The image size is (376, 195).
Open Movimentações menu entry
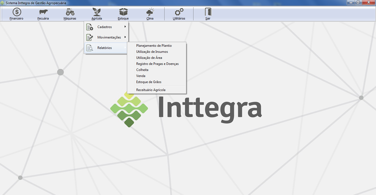coord(106,37)
